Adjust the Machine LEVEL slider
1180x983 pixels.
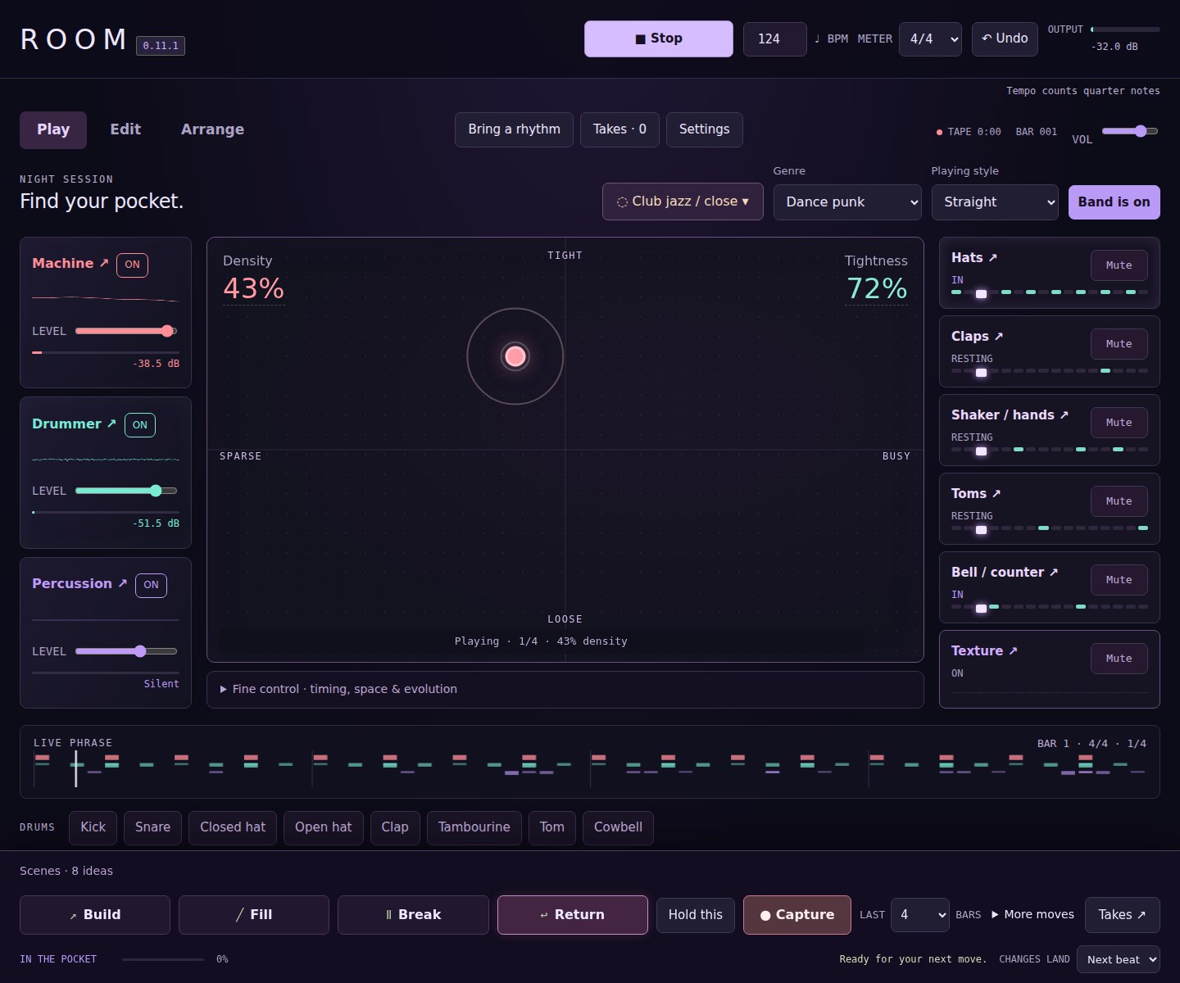click(126, 331)
